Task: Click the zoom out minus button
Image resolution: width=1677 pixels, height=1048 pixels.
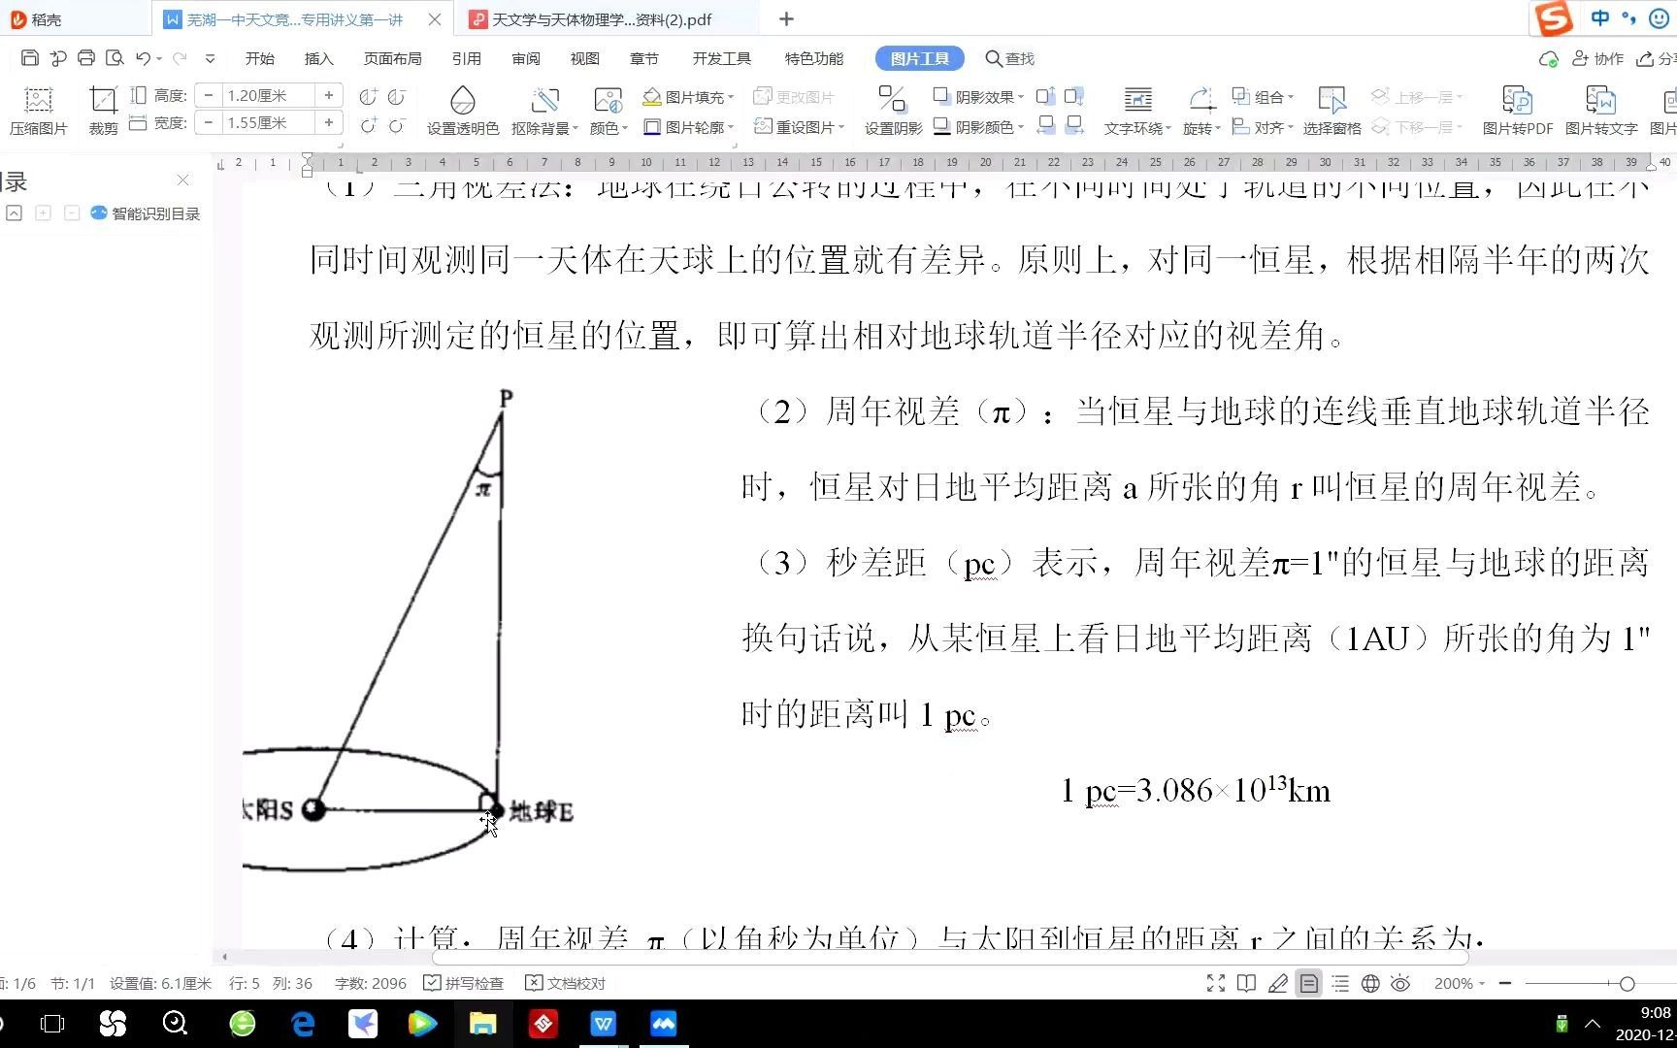Action: click(1505, 983)
